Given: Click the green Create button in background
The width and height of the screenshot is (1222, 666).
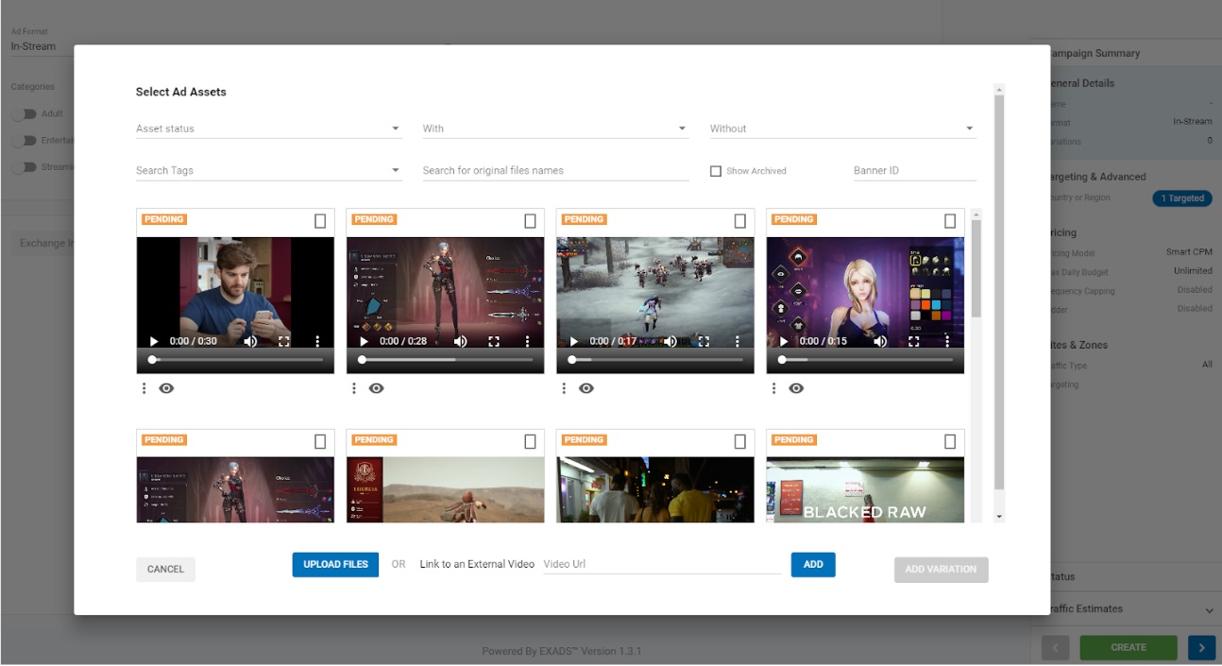Looking at the screenshot, I should click(x=1129, y=648).
